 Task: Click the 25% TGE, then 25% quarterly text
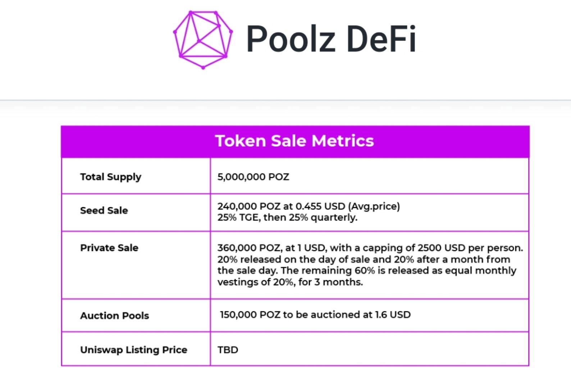[287, 218]
